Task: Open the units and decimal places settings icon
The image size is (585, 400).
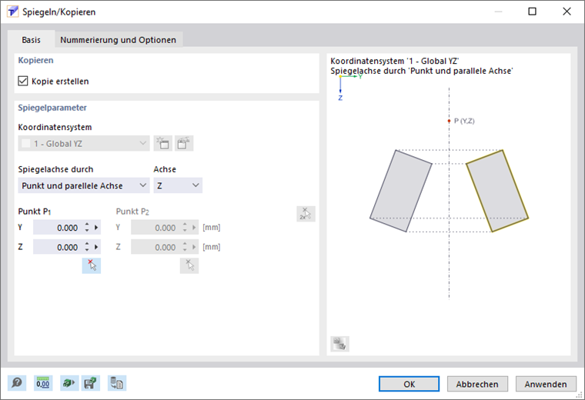Action: pyautogui.click(x=42, y=383)
